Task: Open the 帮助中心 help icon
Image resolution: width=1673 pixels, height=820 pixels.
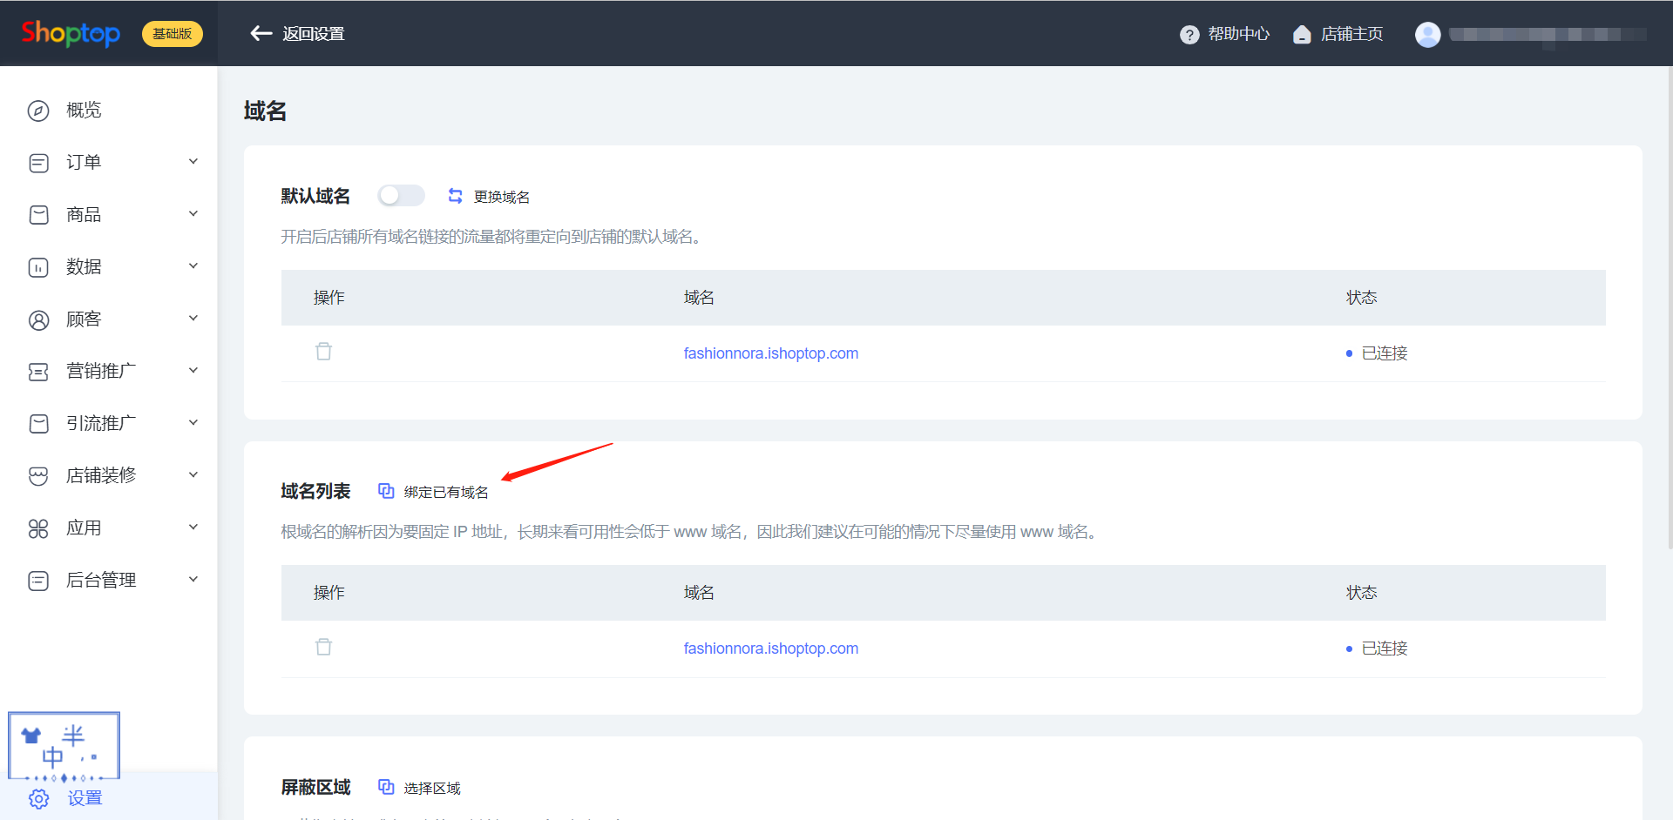Action: pos(1189,34)
